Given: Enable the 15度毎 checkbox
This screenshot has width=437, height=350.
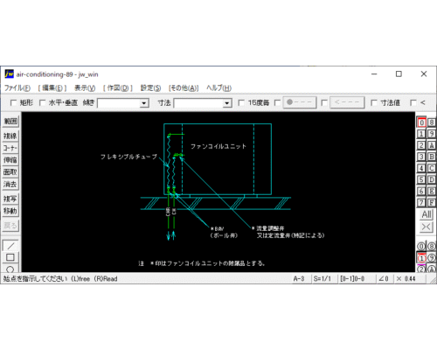Looking at the screenshot, I should (x=241, y=102).
